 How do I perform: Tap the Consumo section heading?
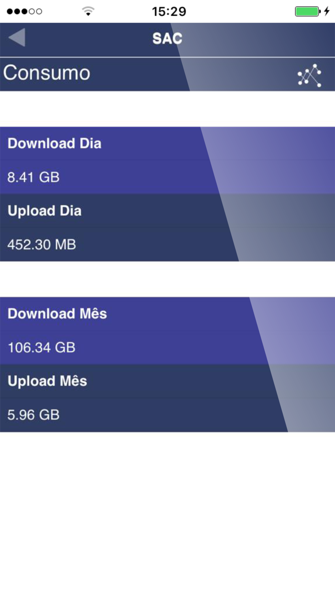click(46, 73)
